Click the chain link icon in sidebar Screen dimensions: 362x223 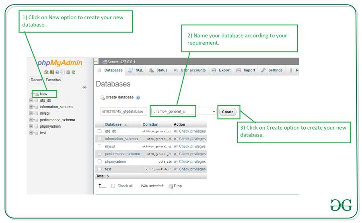click(x=84, y=87)
